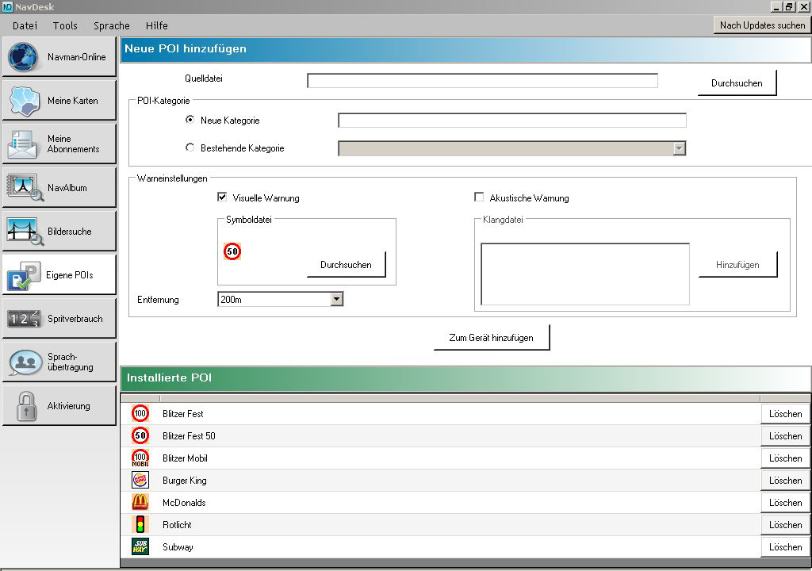The width and height of the screenshot is (812, 571).
Task: Open Meine Karten map icon
Action: click(x=24, y=101)
